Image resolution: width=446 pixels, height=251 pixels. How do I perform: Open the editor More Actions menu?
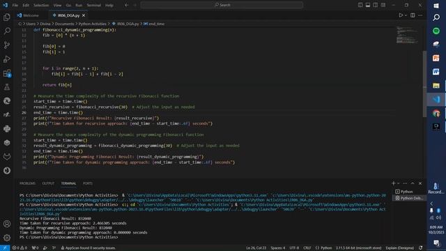coord(420,15)
